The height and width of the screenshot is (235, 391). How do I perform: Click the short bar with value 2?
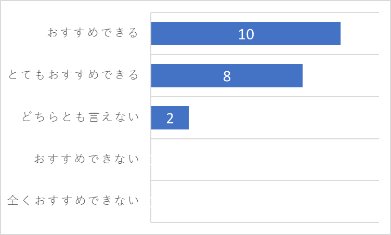point(170,117)
